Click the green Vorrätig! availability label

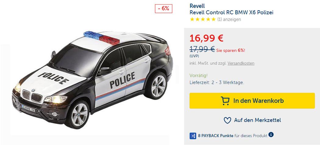[198, 76]
